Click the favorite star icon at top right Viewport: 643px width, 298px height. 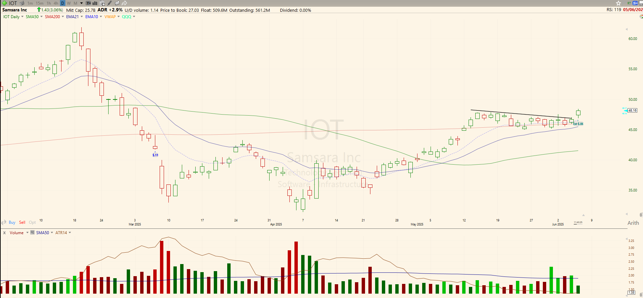(x=618, y=3)
